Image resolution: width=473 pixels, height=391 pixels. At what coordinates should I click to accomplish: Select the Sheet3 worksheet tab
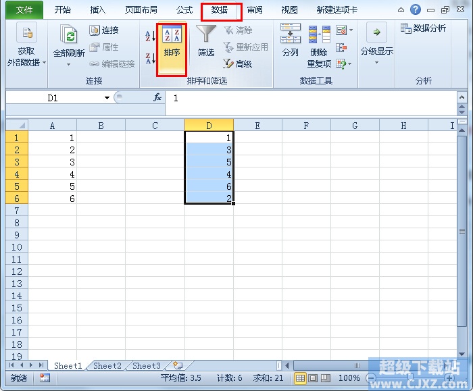pyautogui.click(x=147, y=366)
